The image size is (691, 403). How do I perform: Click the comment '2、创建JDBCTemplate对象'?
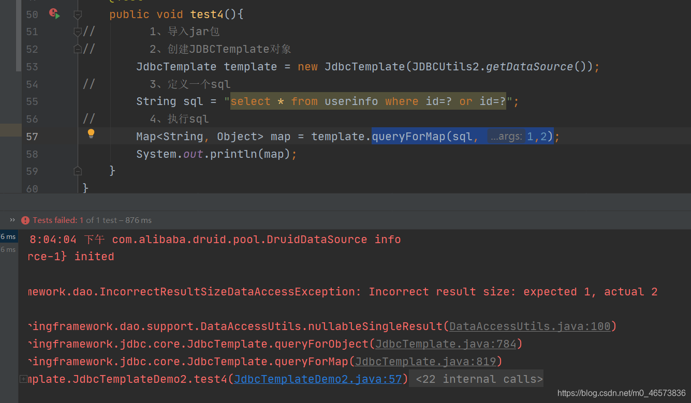[x=220, y=49]
